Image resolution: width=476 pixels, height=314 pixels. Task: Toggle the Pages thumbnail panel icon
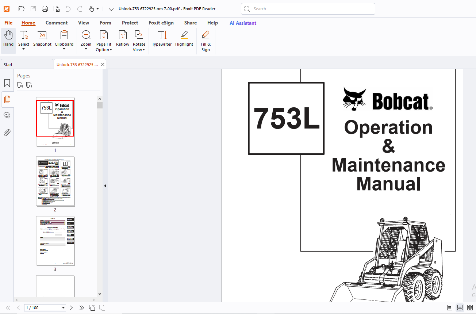pyautogui.click(x=7, y=99)
